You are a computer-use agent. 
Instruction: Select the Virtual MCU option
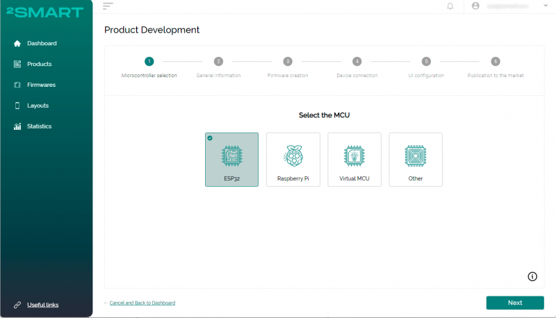click(x=354, y=160)
